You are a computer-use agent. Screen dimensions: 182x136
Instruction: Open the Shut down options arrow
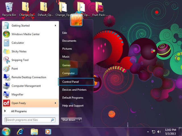point(79,120)
